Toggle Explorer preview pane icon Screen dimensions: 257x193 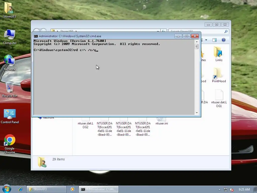[x=215, y=40]
